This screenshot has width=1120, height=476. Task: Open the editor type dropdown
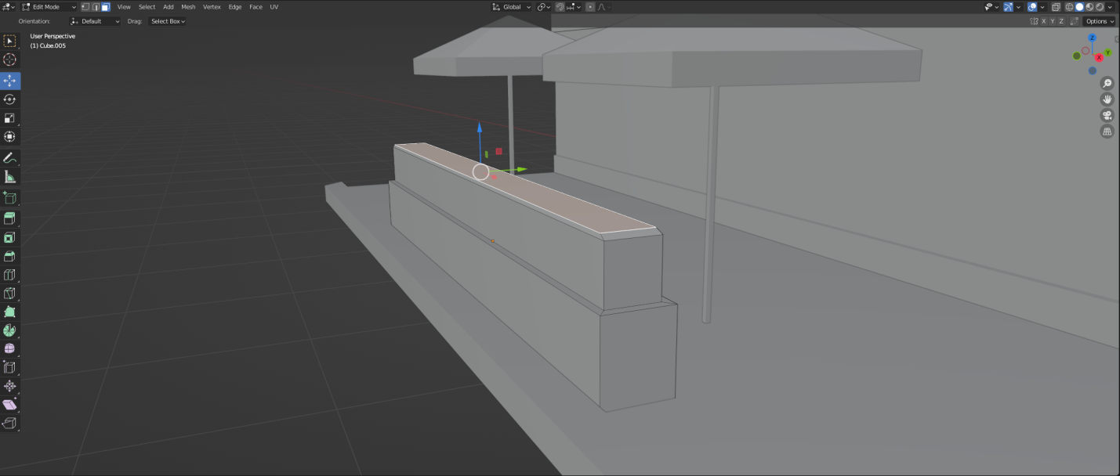(9, 7)
